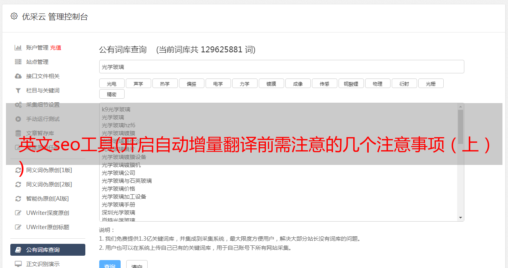Click the 物理 tag button
508x268 pixels.
click(x=377, y=83)
